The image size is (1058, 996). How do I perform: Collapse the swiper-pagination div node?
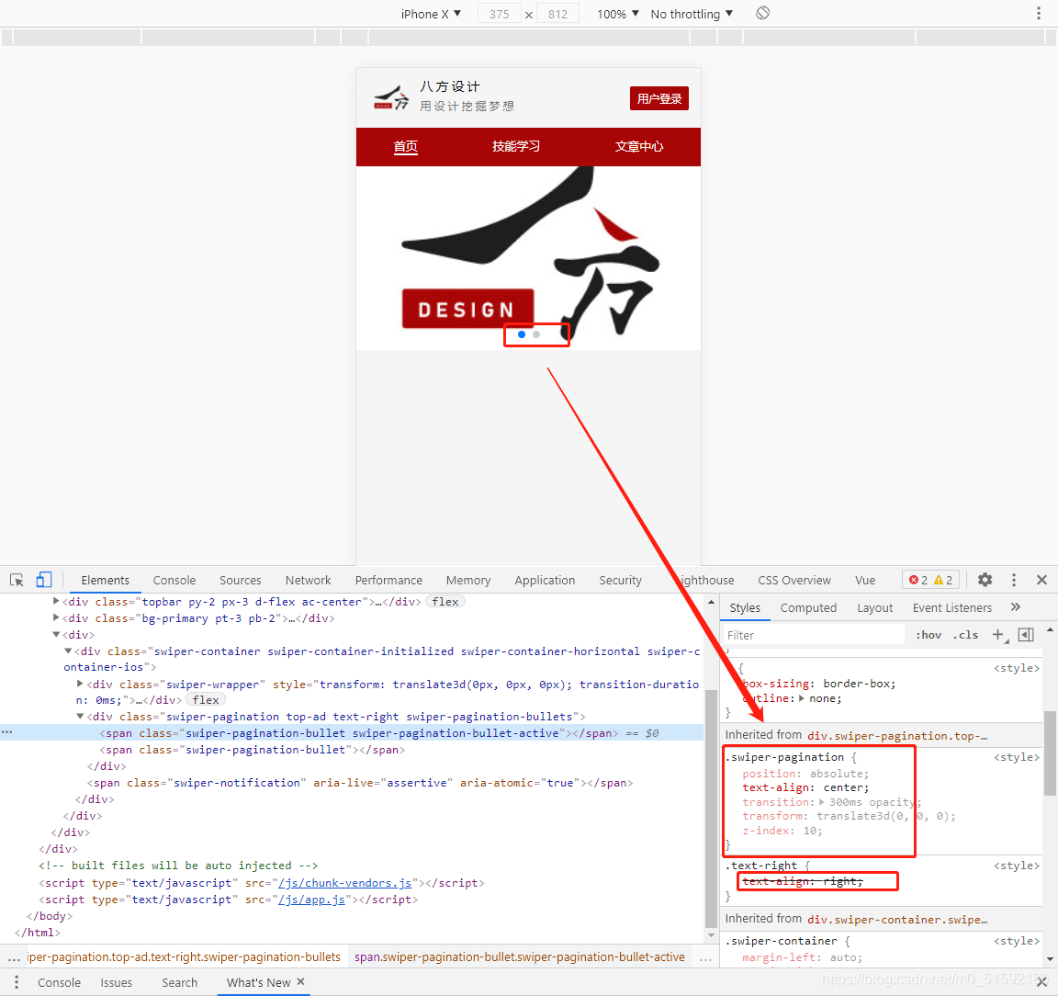point(80,717)
